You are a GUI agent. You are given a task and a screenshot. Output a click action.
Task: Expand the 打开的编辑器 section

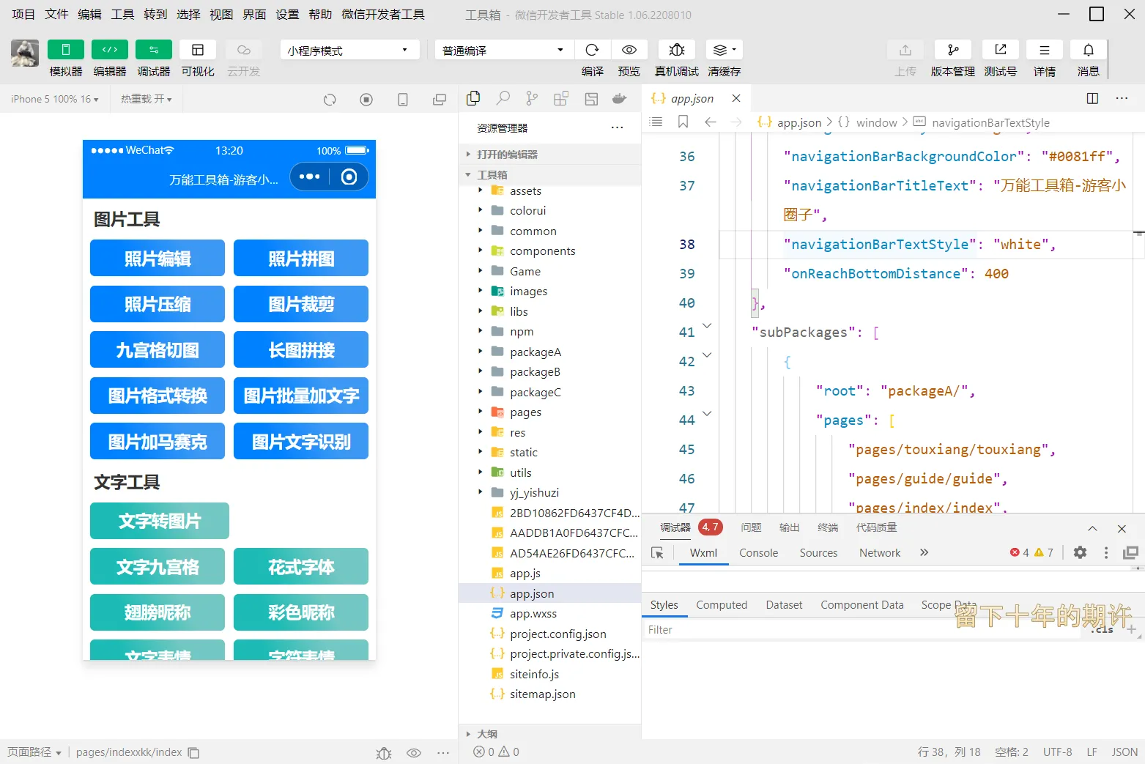tap(549, 155)
